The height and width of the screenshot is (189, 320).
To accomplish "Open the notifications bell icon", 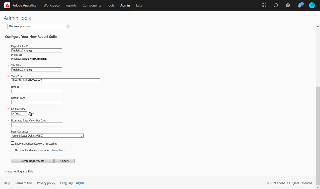I will click(300, 5).
